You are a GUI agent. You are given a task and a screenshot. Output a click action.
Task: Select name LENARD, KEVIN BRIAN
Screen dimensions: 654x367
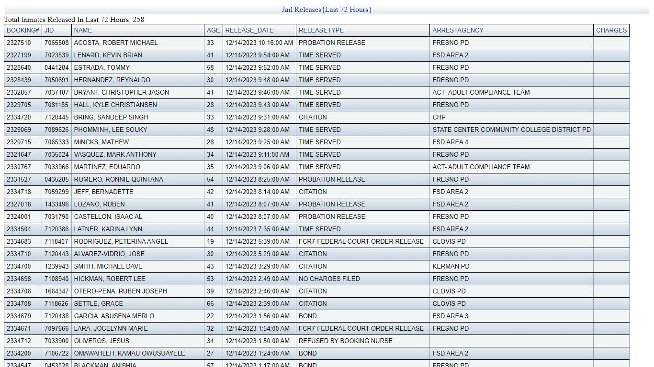(x=108, y=55)
